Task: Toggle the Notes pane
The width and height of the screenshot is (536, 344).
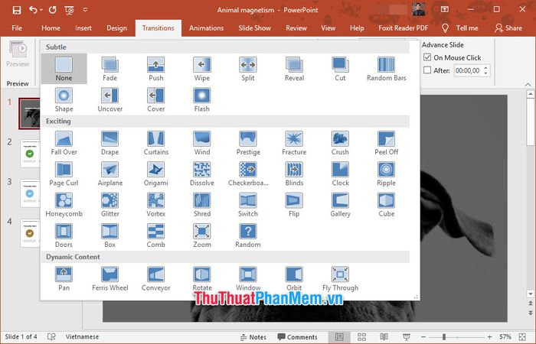Action: point(253,337)
